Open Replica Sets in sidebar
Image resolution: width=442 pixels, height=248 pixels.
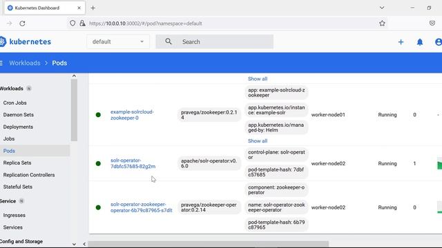pyautogui.click(x=17, y=163)
